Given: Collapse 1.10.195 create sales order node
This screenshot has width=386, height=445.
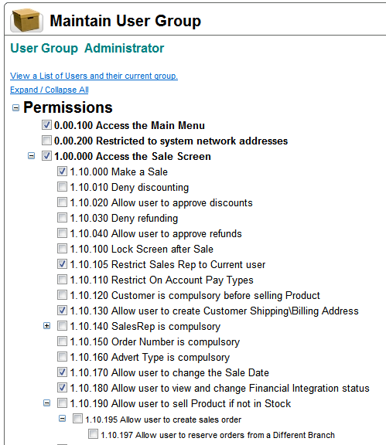Looking at the screenshot, I should tap(62, 418).
